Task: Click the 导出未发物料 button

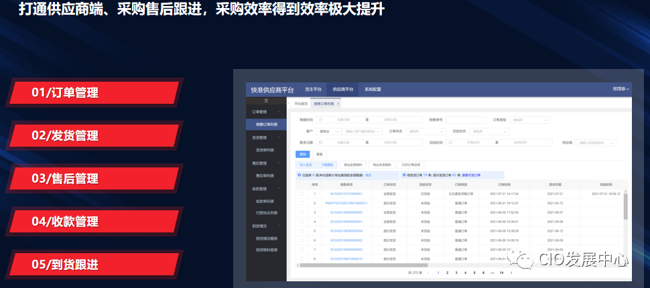Action: point(382,165)
